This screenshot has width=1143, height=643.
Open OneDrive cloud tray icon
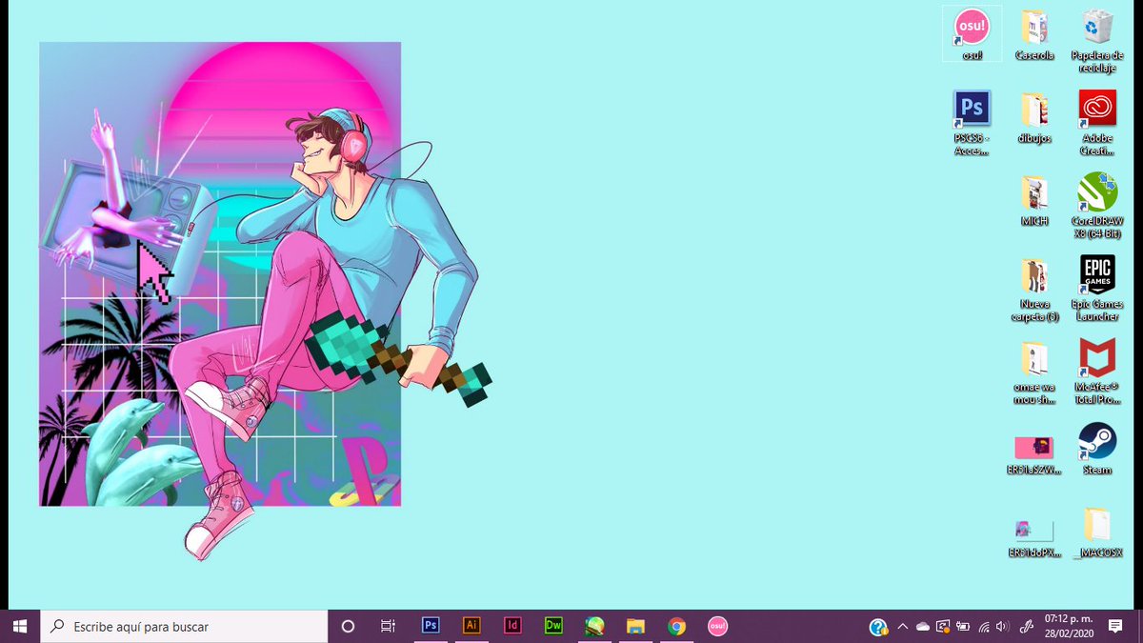(922, 626)
